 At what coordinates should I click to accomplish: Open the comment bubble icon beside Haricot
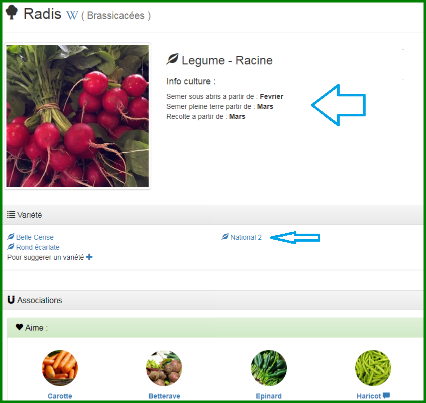(386, 396)
